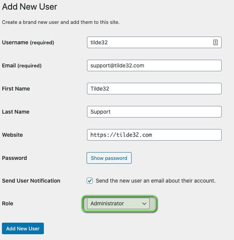Toggle the Send User Notification checkbox

tap(90, 181)
